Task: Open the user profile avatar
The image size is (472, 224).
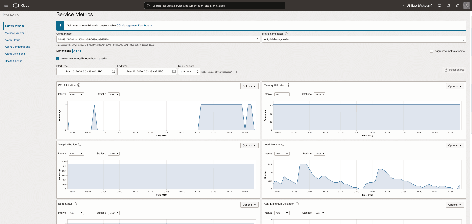Action: [x=467, y=5]
